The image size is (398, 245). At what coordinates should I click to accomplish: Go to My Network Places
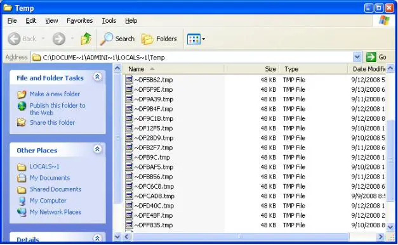(x=56, y=212)
